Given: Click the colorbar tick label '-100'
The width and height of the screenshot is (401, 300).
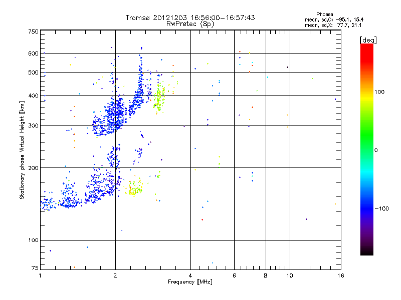Looking at the screenshot, I should click(381, 208).
